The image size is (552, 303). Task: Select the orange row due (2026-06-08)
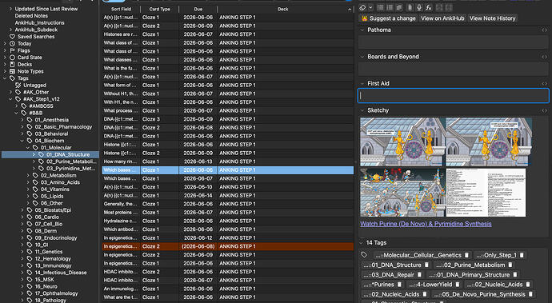click(x=228, y=246)
